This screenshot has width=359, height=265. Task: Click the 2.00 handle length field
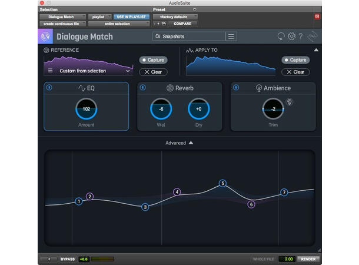[x=287, y=259]
